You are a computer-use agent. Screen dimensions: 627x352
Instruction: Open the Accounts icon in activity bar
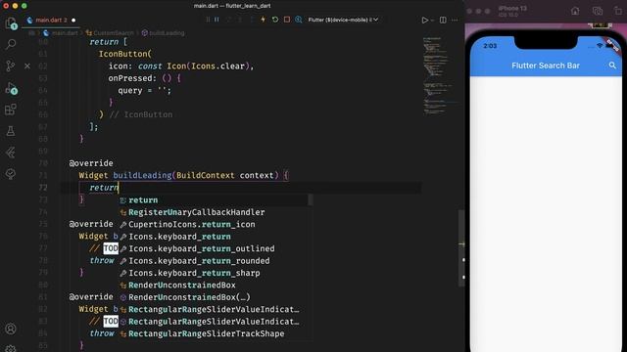pyautogui.click(x=11, y=329)
